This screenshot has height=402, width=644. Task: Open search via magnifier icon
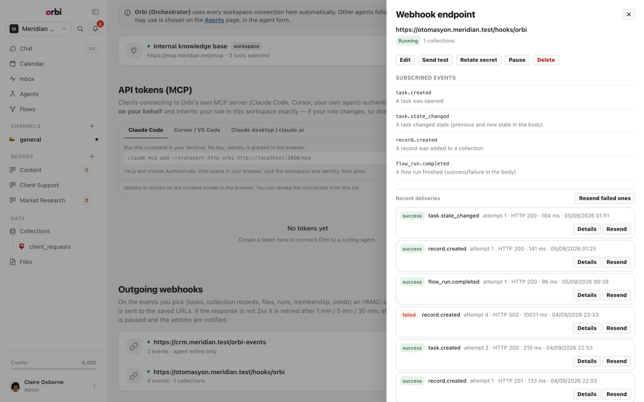pos(80,29)
